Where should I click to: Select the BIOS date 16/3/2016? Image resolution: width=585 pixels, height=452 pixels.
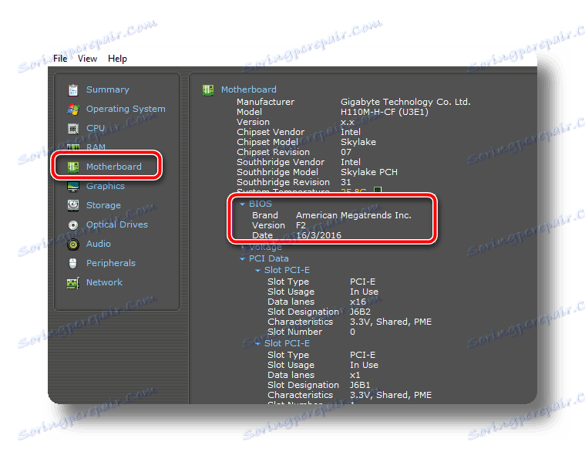click(x=318, y=235)
